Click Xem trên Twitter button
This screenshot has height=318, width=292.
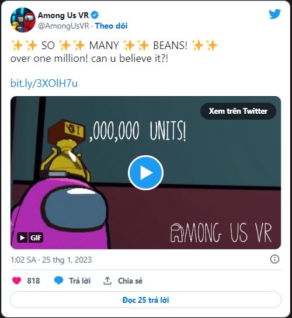pyautogui.click(x=238, y=111)
